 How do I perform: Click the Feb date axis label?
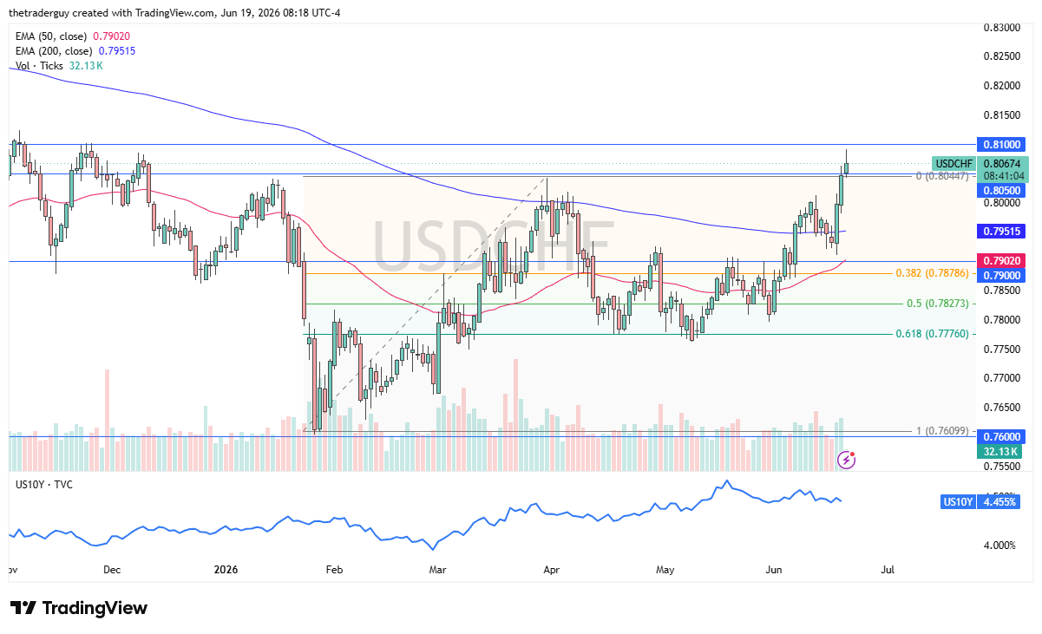tap(334, 571)
